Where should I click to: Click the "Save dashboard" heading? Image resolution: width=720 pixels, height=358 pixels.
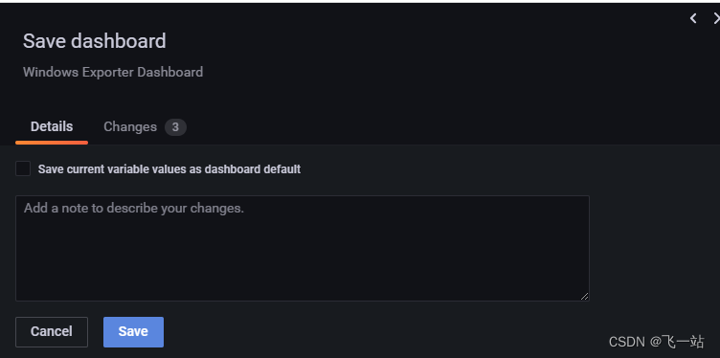(95, 41)
